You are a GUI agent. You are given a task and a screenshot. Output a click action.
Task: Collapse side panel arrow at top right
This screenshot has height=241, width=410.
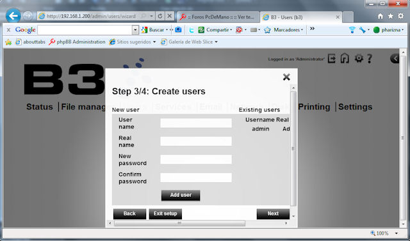(395, 58)
